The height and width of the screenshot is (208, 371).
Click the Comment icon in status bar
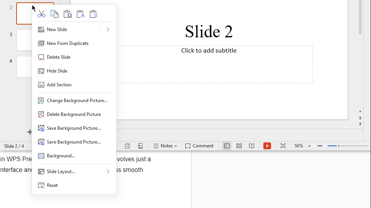(x=199, y=146)
